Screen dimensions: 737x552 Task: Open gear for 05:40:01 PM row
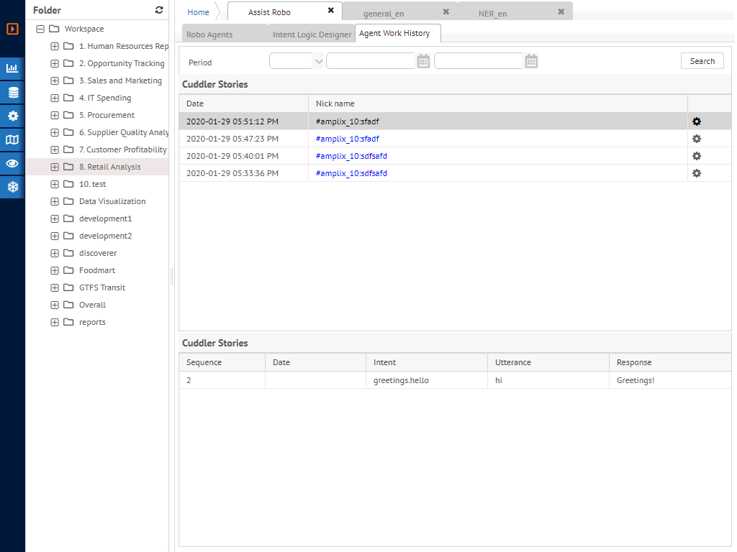pyautogui.click(x=697, y=156)
